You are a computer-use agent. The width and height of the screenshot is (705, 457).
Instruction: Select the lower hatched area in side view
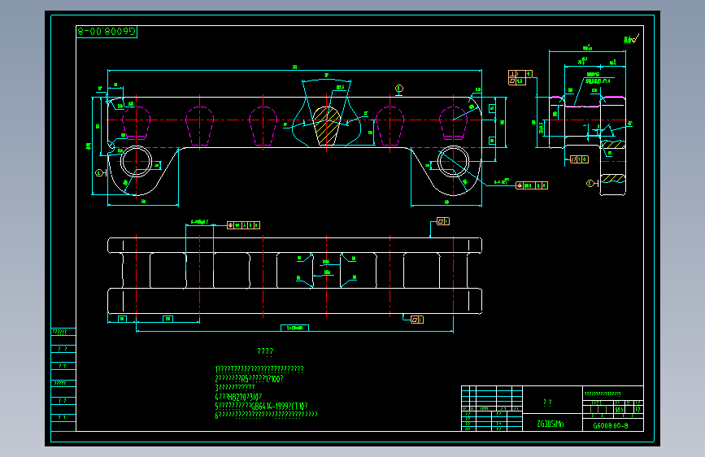[x=613, y=179]
